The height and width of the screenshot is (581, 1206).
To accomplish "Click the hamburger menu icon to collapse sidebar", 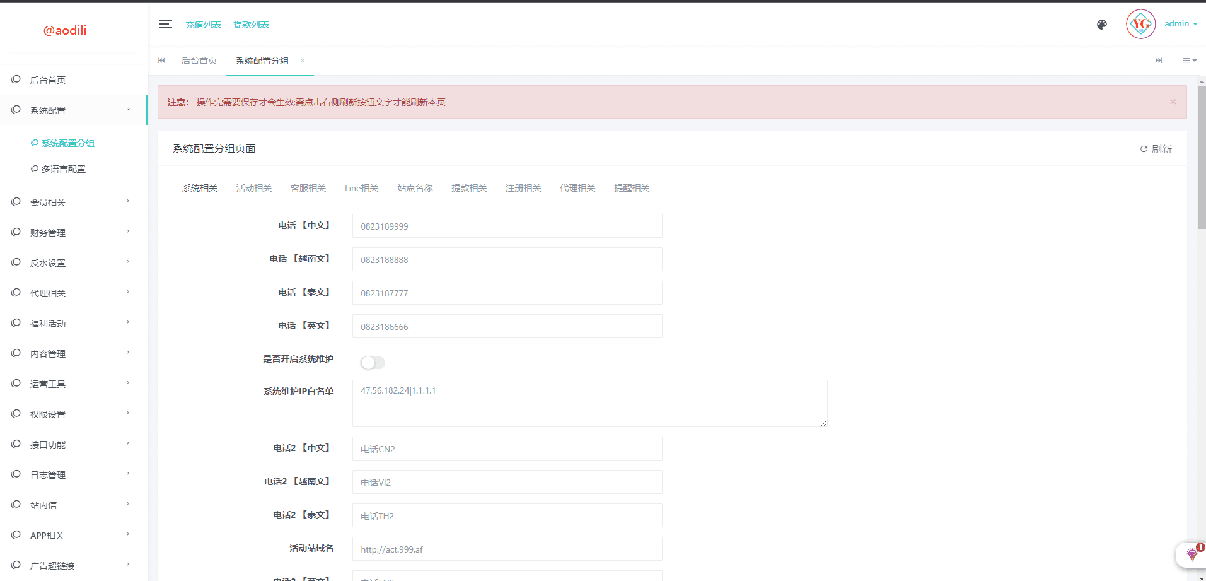I will click(166, 24).
